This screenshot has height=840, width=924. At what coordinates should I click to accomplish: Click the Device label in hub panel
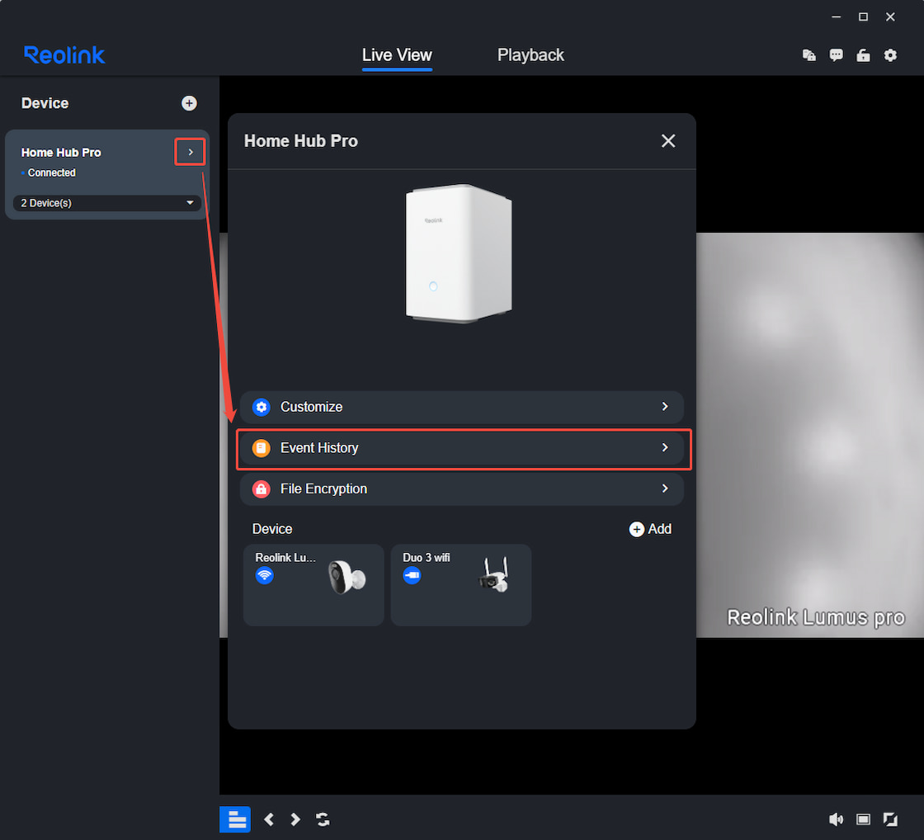[272, 529]
